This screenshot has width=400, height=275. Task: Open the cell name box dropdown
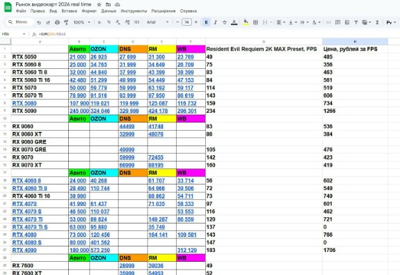tap(24, 34)
